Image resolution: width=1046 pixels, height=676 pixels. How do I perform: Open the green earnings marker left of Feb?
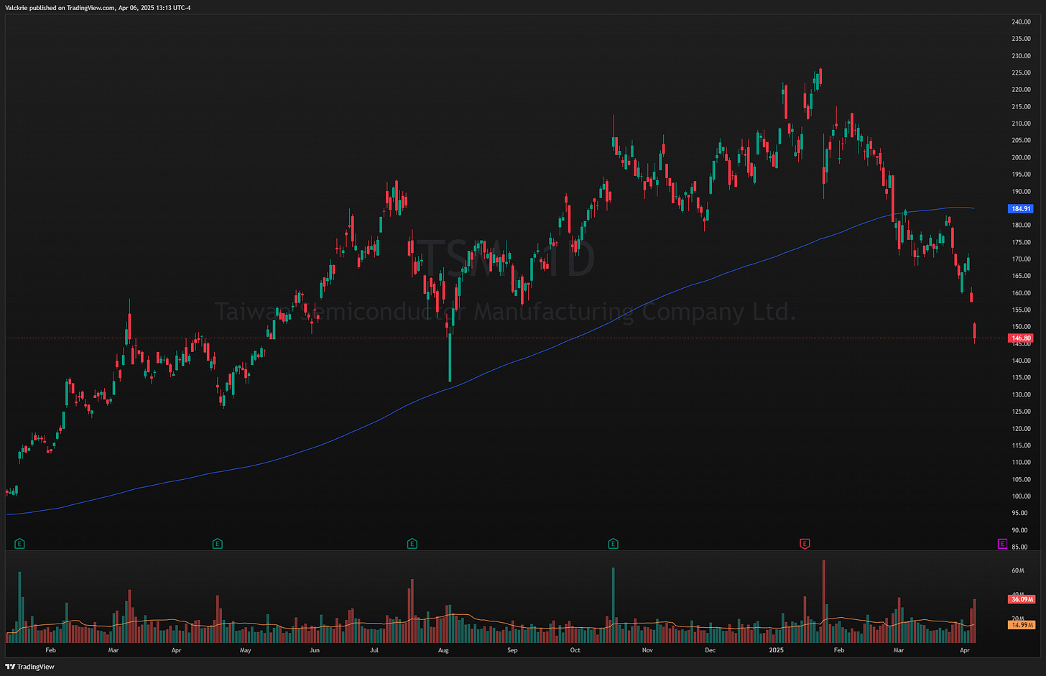coord(19,544)
